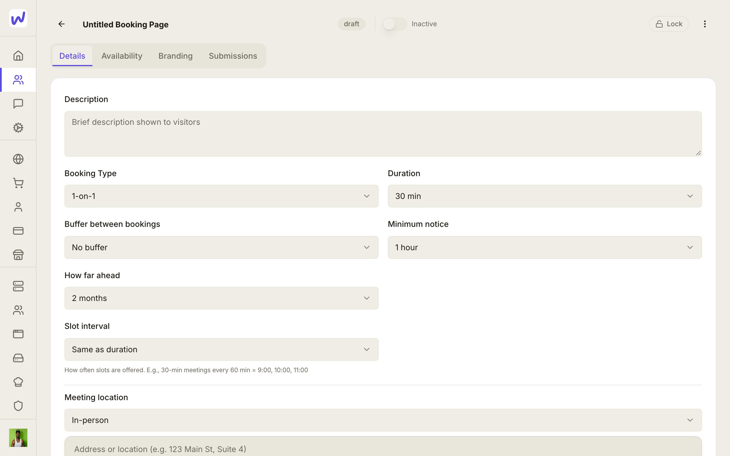Open the shopping cart sidebar icon
This screenshot has height=456, width=730.
coord(18,183)
